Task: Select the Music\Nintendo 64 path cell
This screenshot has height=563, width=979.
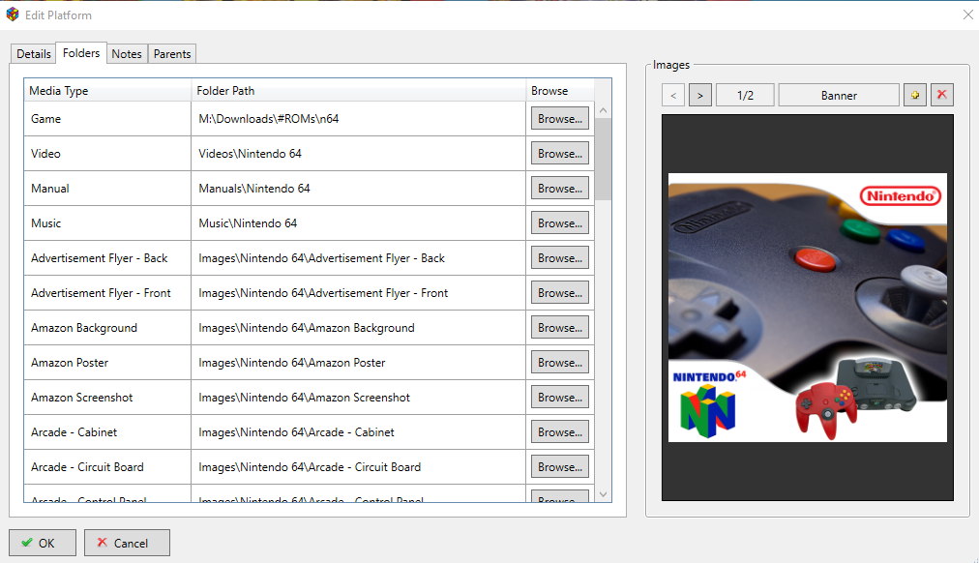Action: click(358, 222)
